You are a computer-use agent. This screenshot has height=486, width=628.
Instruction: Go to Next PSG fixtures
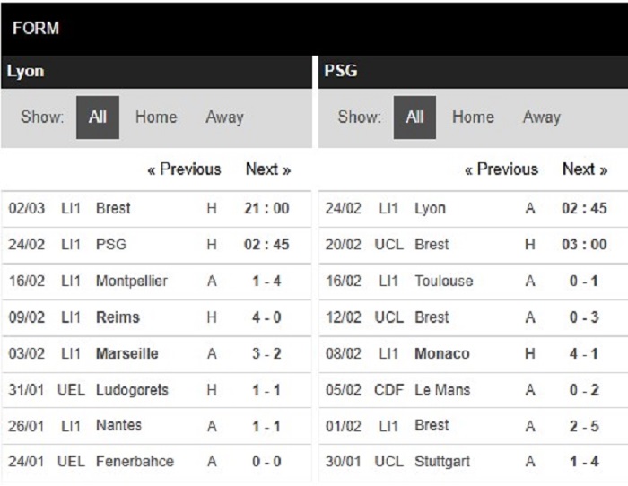(x=585, y=169)
